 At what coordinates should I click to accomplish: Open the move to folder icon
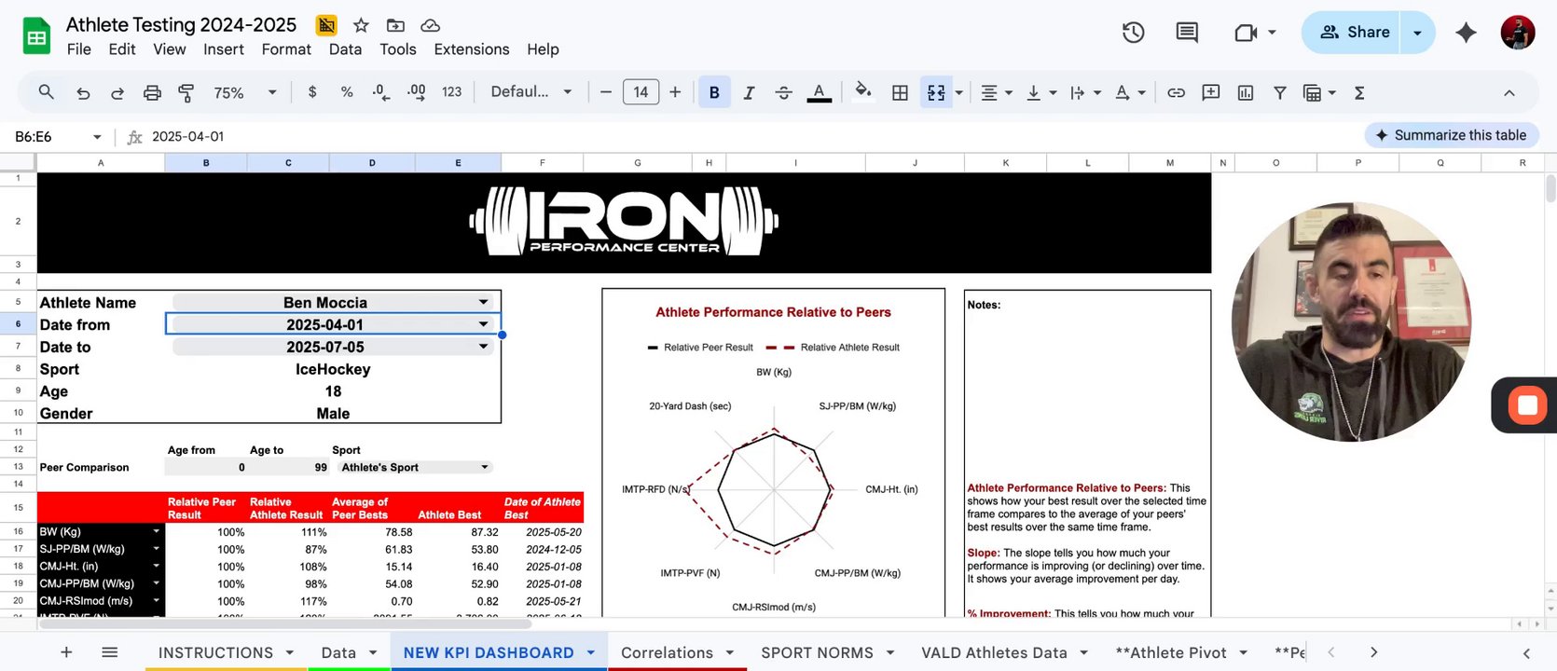[395, 25]
